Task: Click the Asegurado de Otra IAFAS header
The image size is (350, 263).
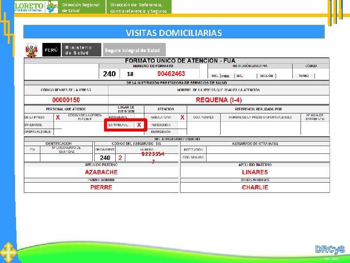Action: (255, 144)
